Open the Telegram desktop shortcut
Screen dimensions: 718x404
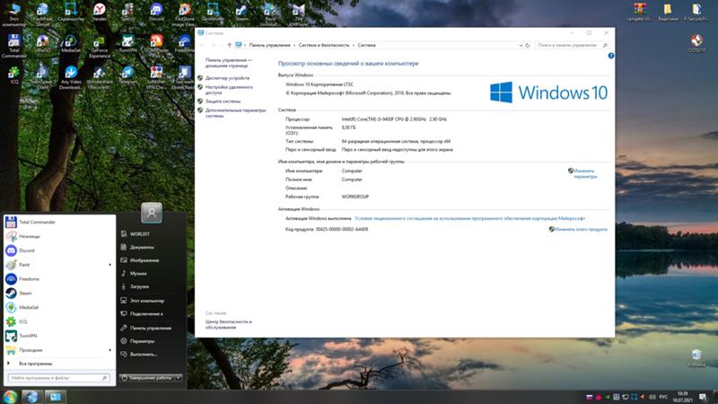[127, 75]
